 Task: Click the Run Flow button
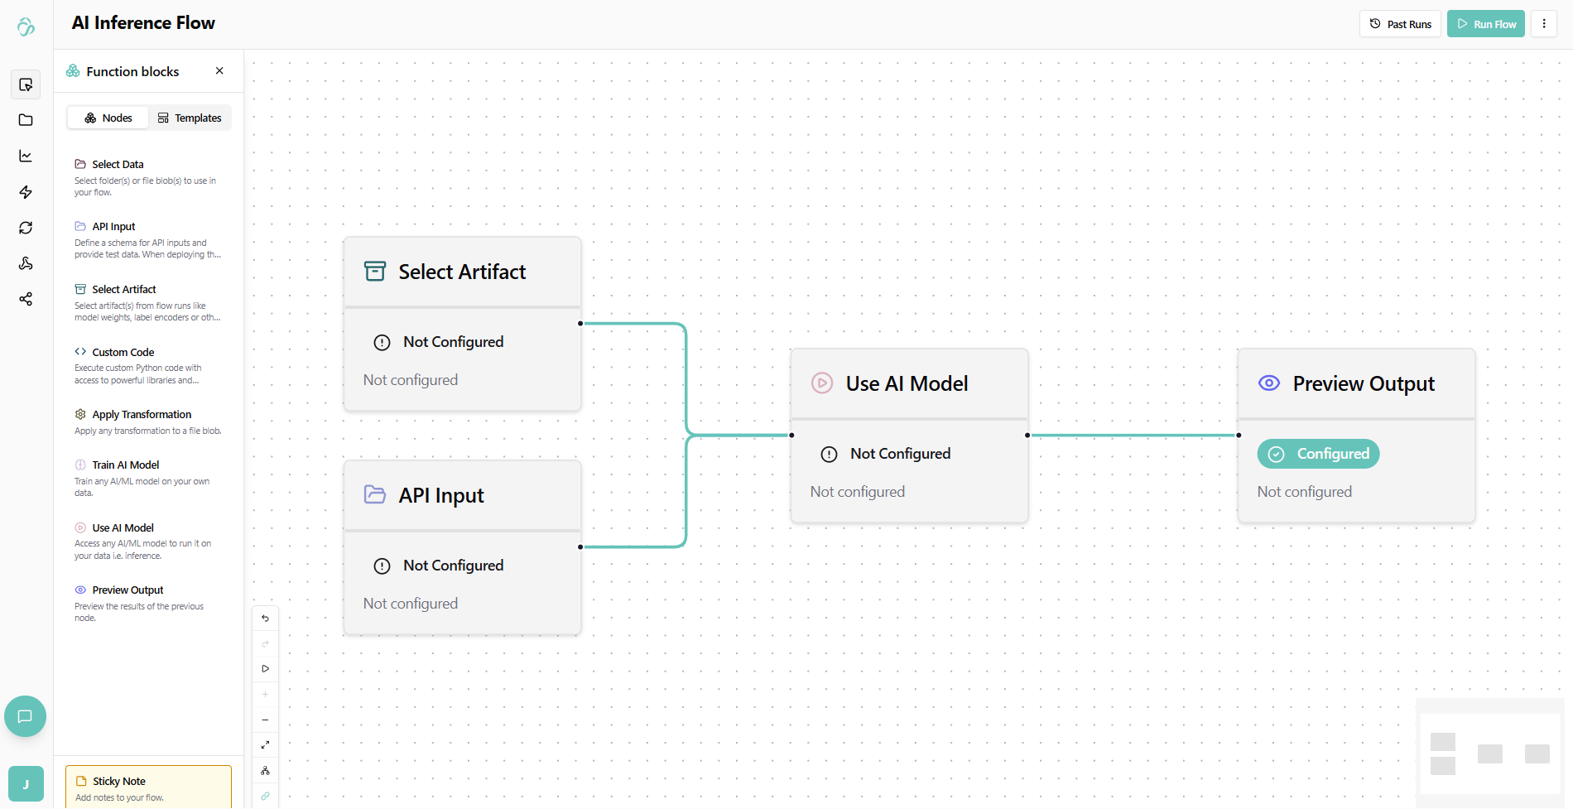(x=1486, y=24)
